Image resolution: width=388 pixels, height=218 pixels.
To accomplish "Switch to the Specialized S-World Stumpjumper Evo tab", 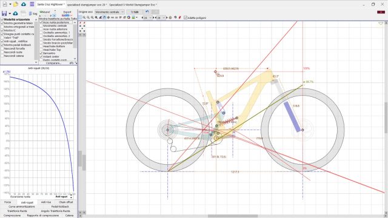I will tap(133, 5).
